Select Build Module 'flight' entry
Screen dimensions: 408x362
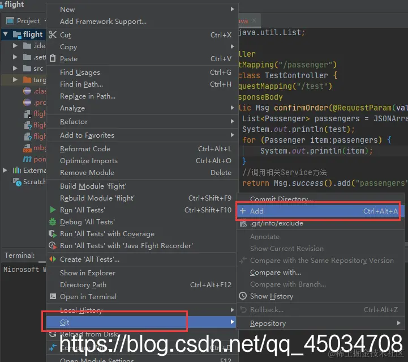141,186
